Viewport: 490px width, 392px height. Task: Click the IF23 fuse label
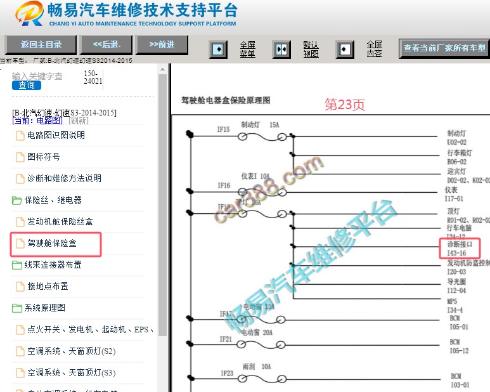tap(227, 373)
